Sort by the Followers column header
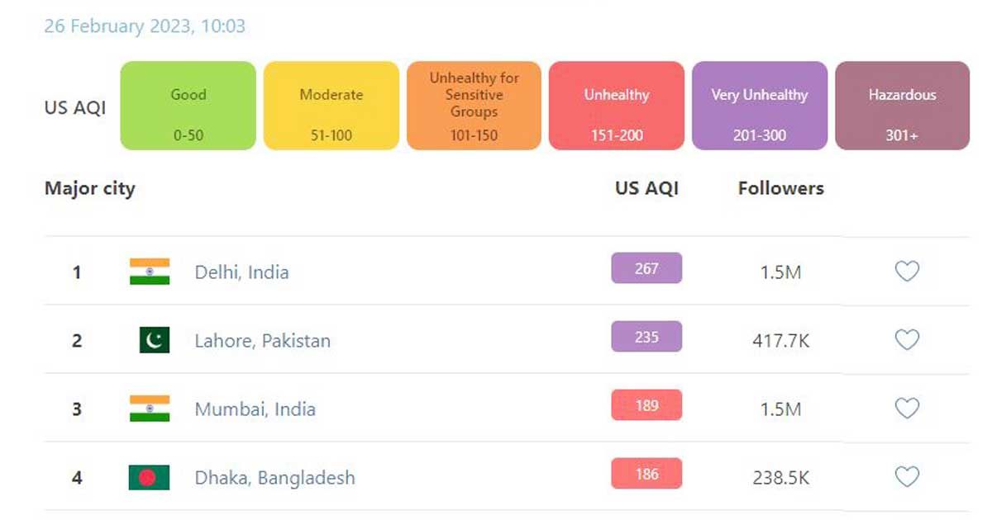 [781, 188]
